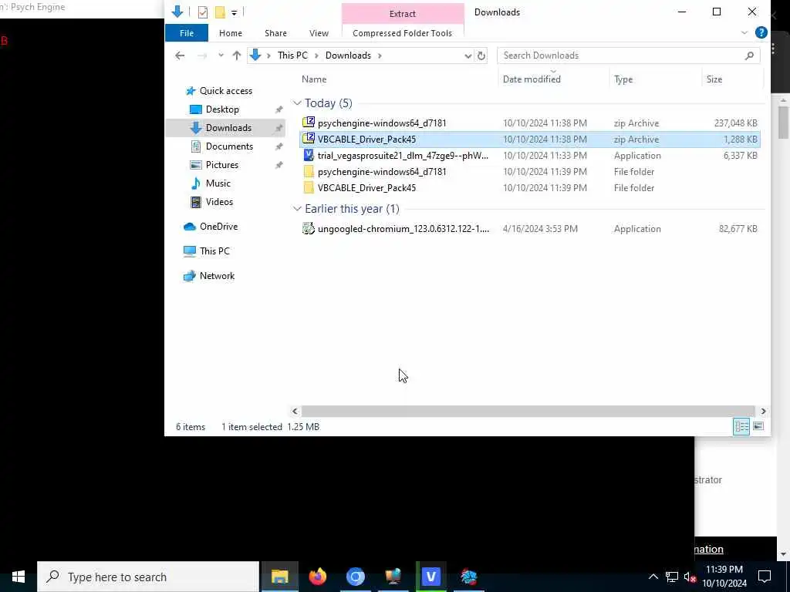Open the network tray icon
This screenshot has width=790, height=592.
(672, 577)
